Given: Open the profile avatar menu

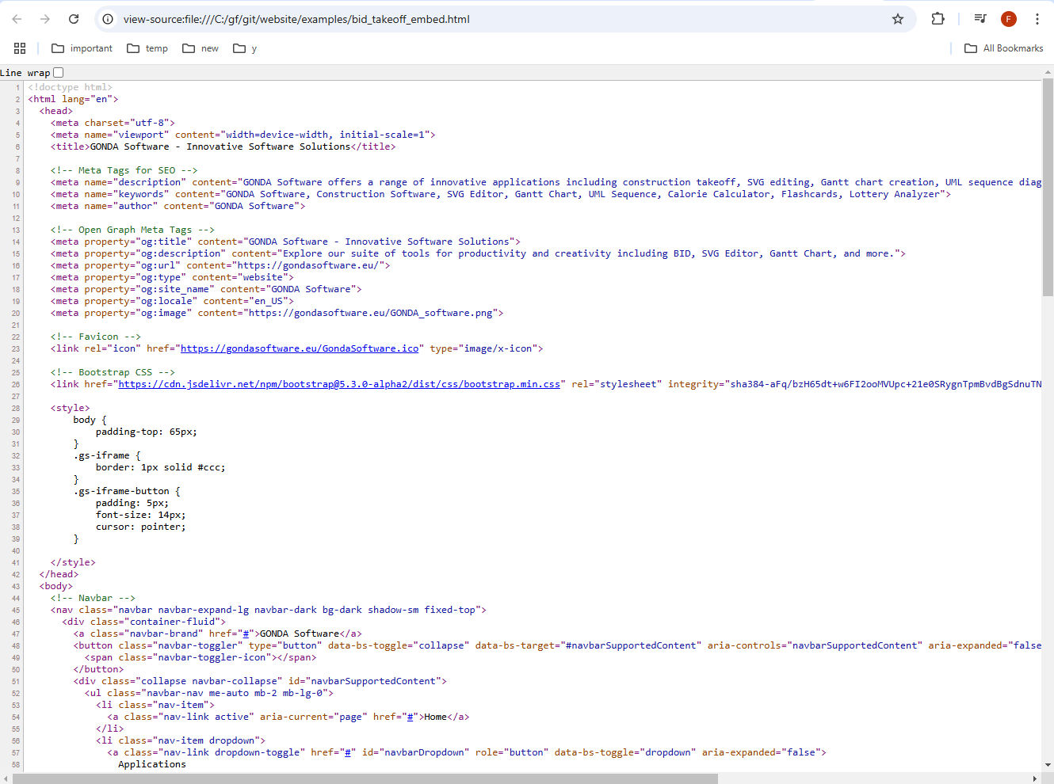Looking at the screenshot, I should [x=1009, y=19].
